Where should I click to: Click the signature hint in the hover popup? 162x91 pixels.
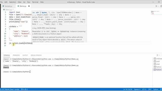(59, 18)
